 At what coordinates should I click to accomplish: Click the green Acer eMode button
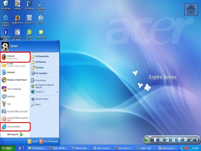coord(147,140)
